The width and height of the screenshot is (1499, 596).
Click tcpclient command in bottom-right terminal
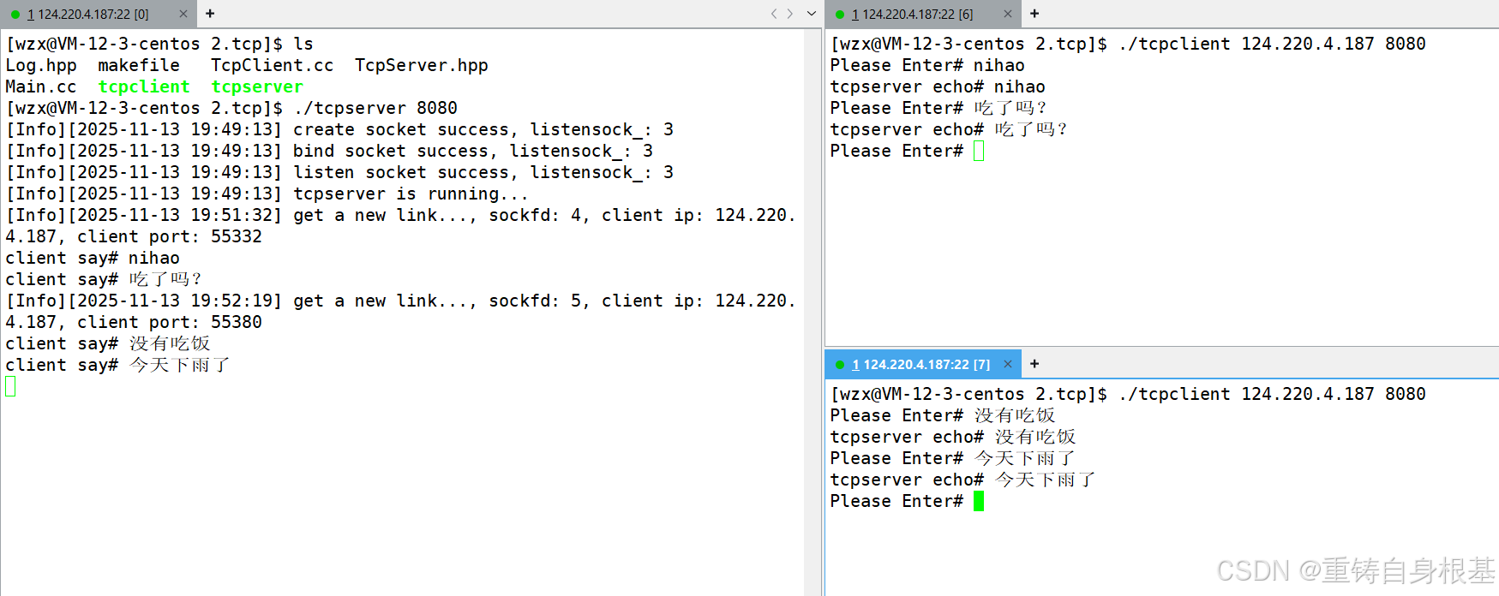pos(1273,394)
